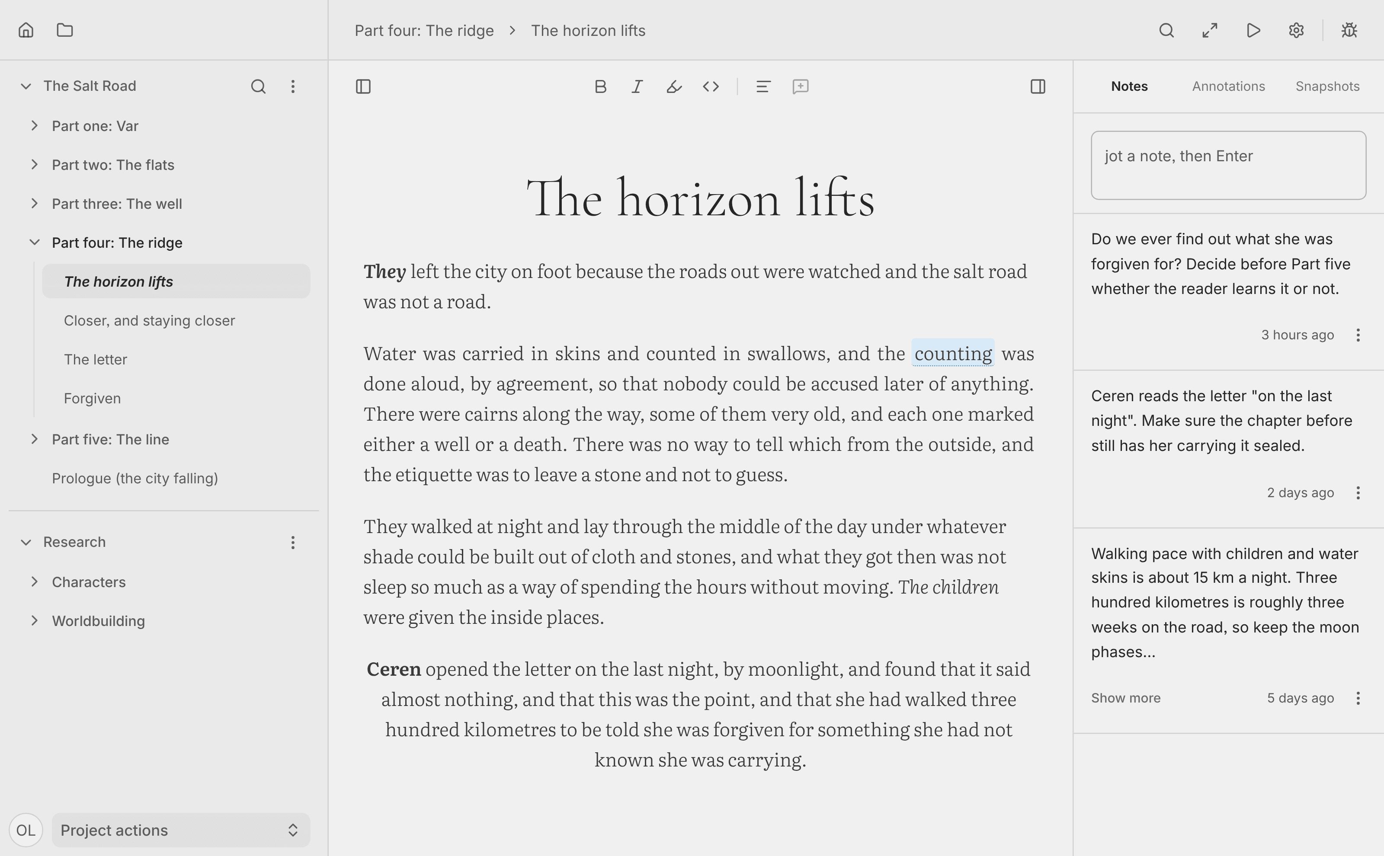Screen dimensions: 1384x856
Task: Expand Part one: Var
Action: click(x=34, y=126)
